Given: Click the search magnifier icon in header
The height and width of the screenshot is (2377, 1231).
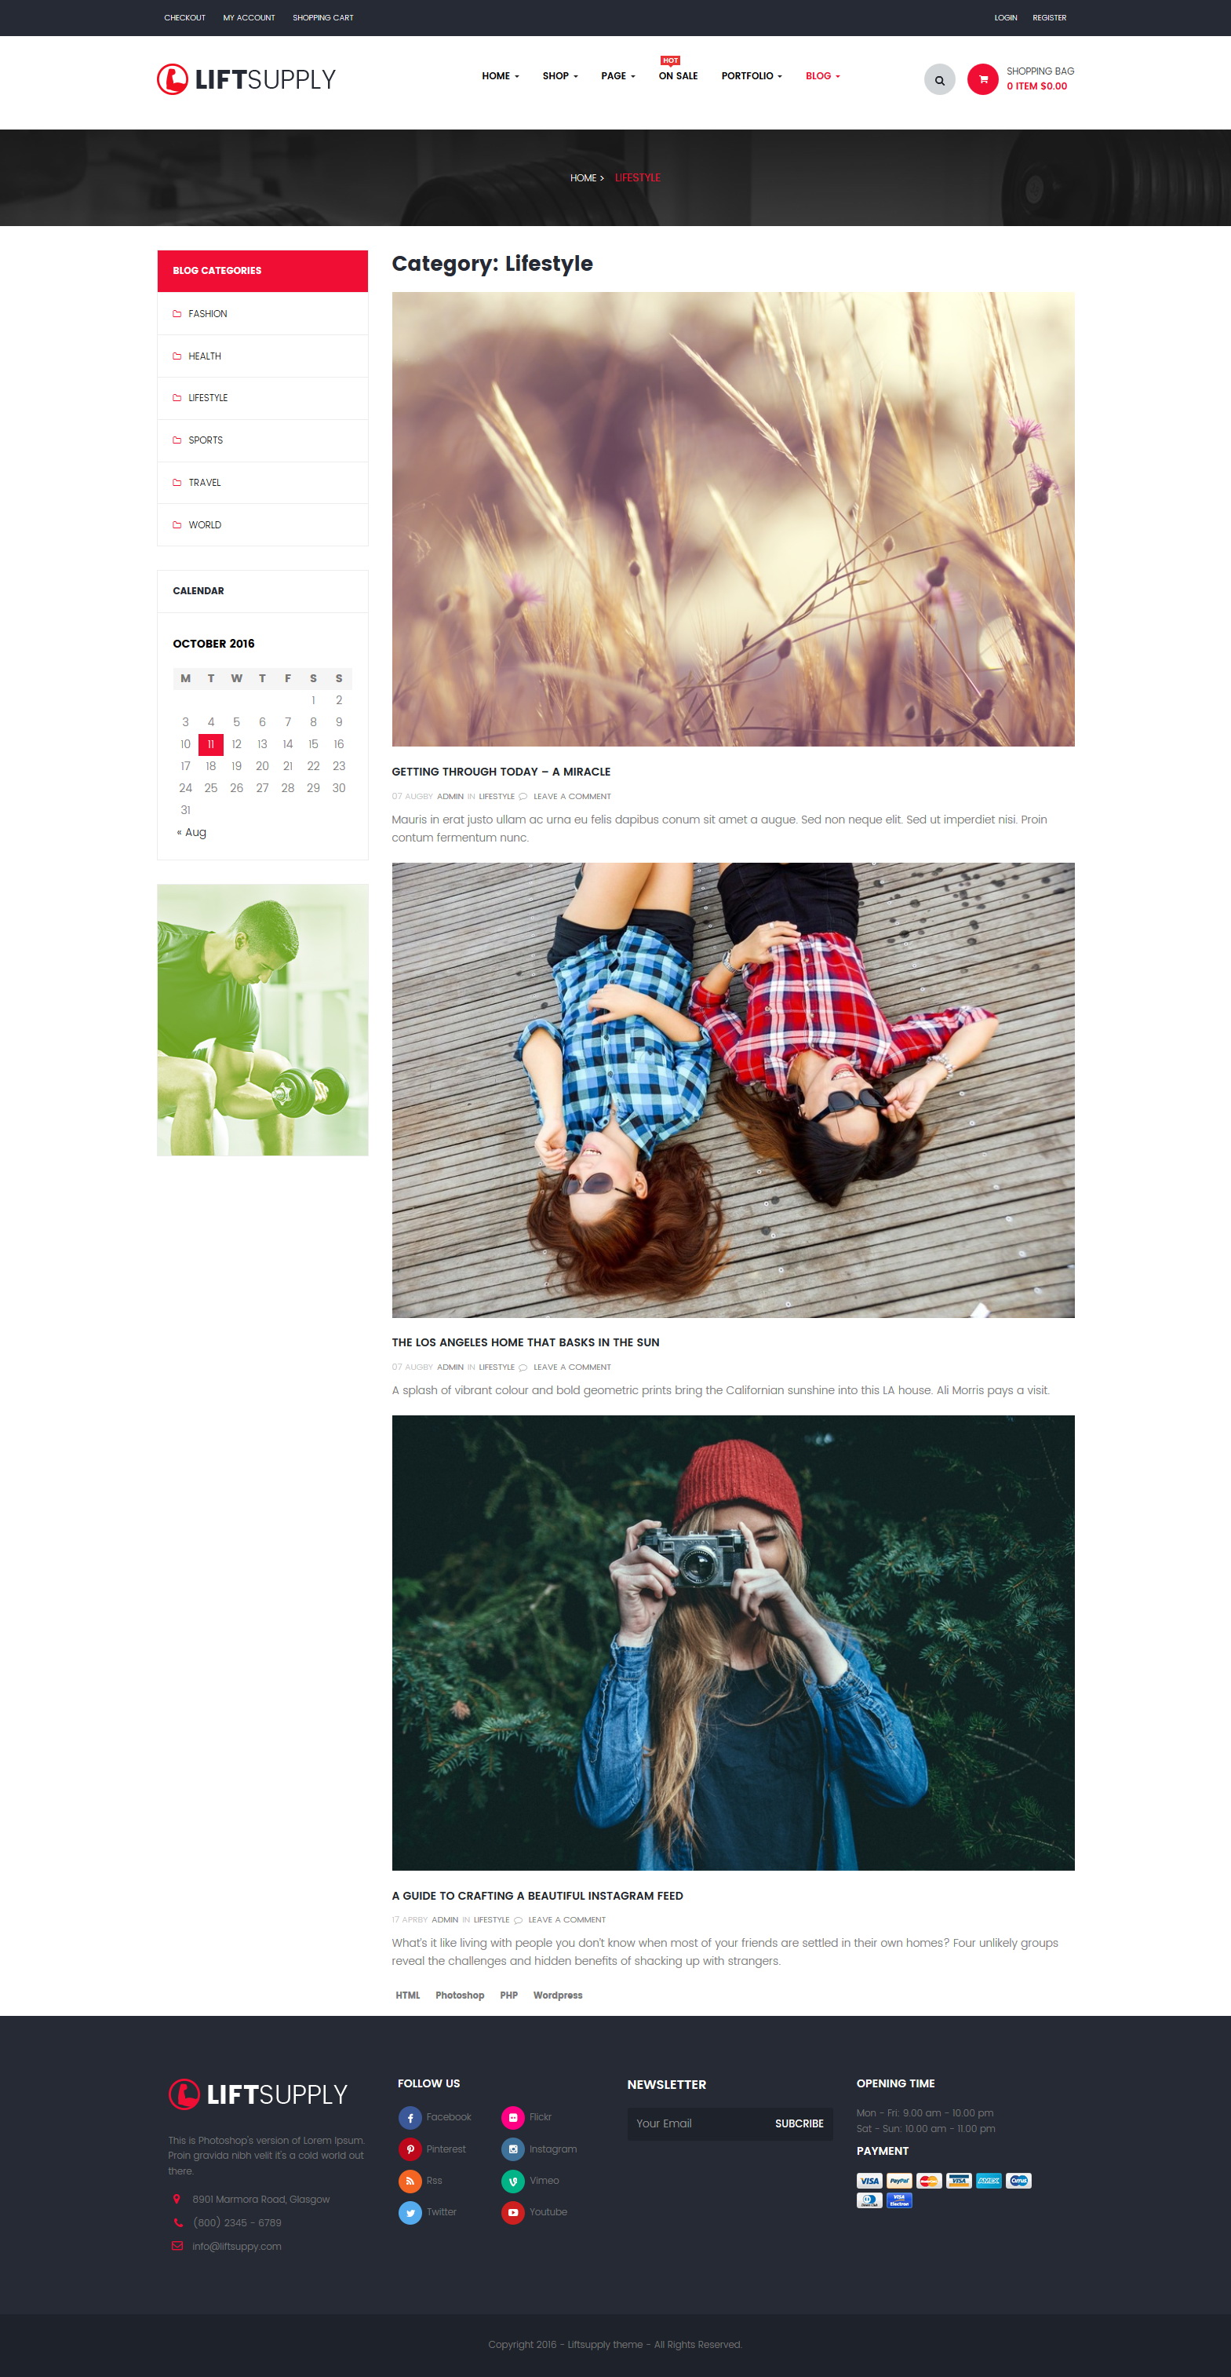Looking at the screenshot, I should click(938, 79).
